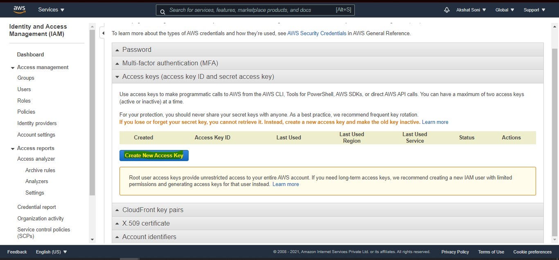The width and height of the screenshot is (559, 260).
Task: Click the Access Key ID column header
Action: [212, 137]
